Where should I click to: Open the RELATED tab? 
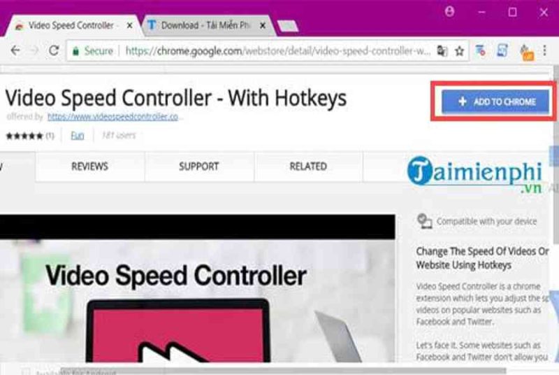point(308,167)
